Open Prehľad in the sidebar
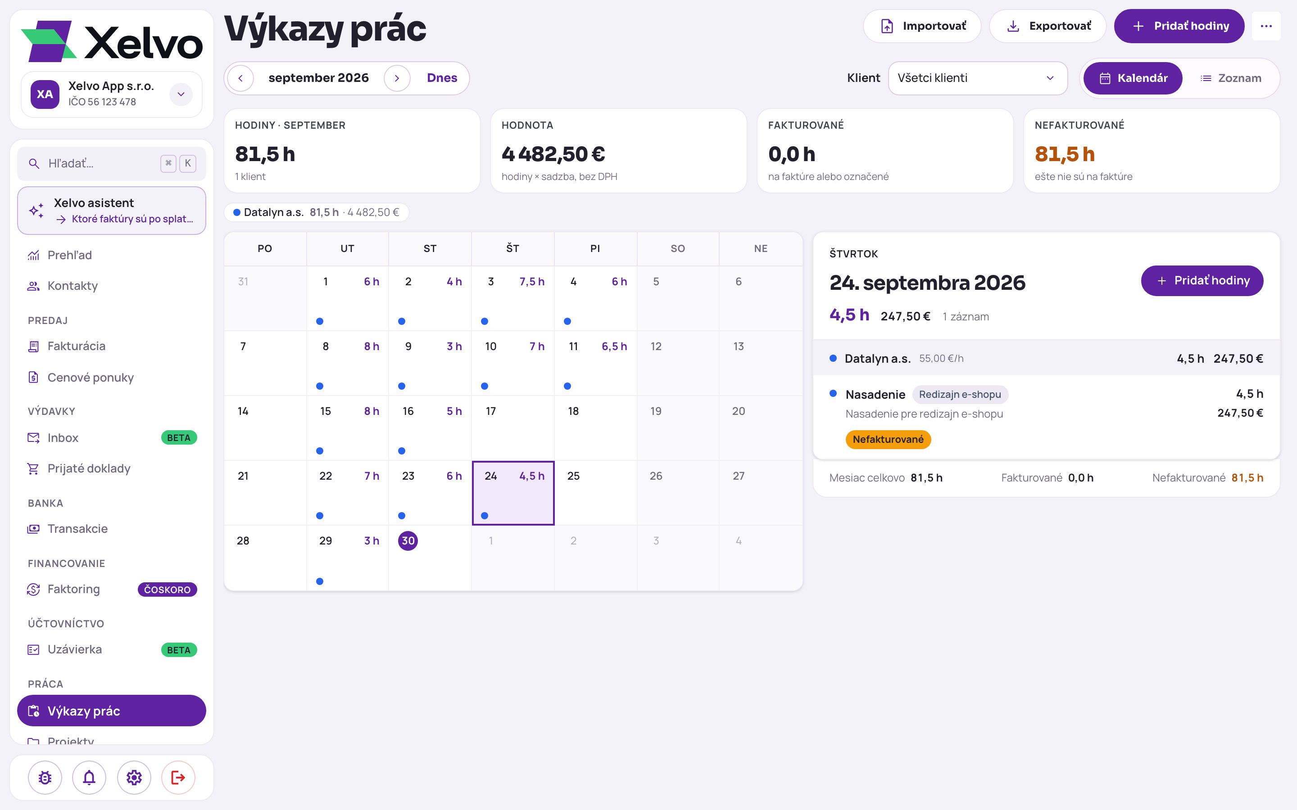Image resolution: width=1297 pixels, height=810 pixels. (112, 255)
